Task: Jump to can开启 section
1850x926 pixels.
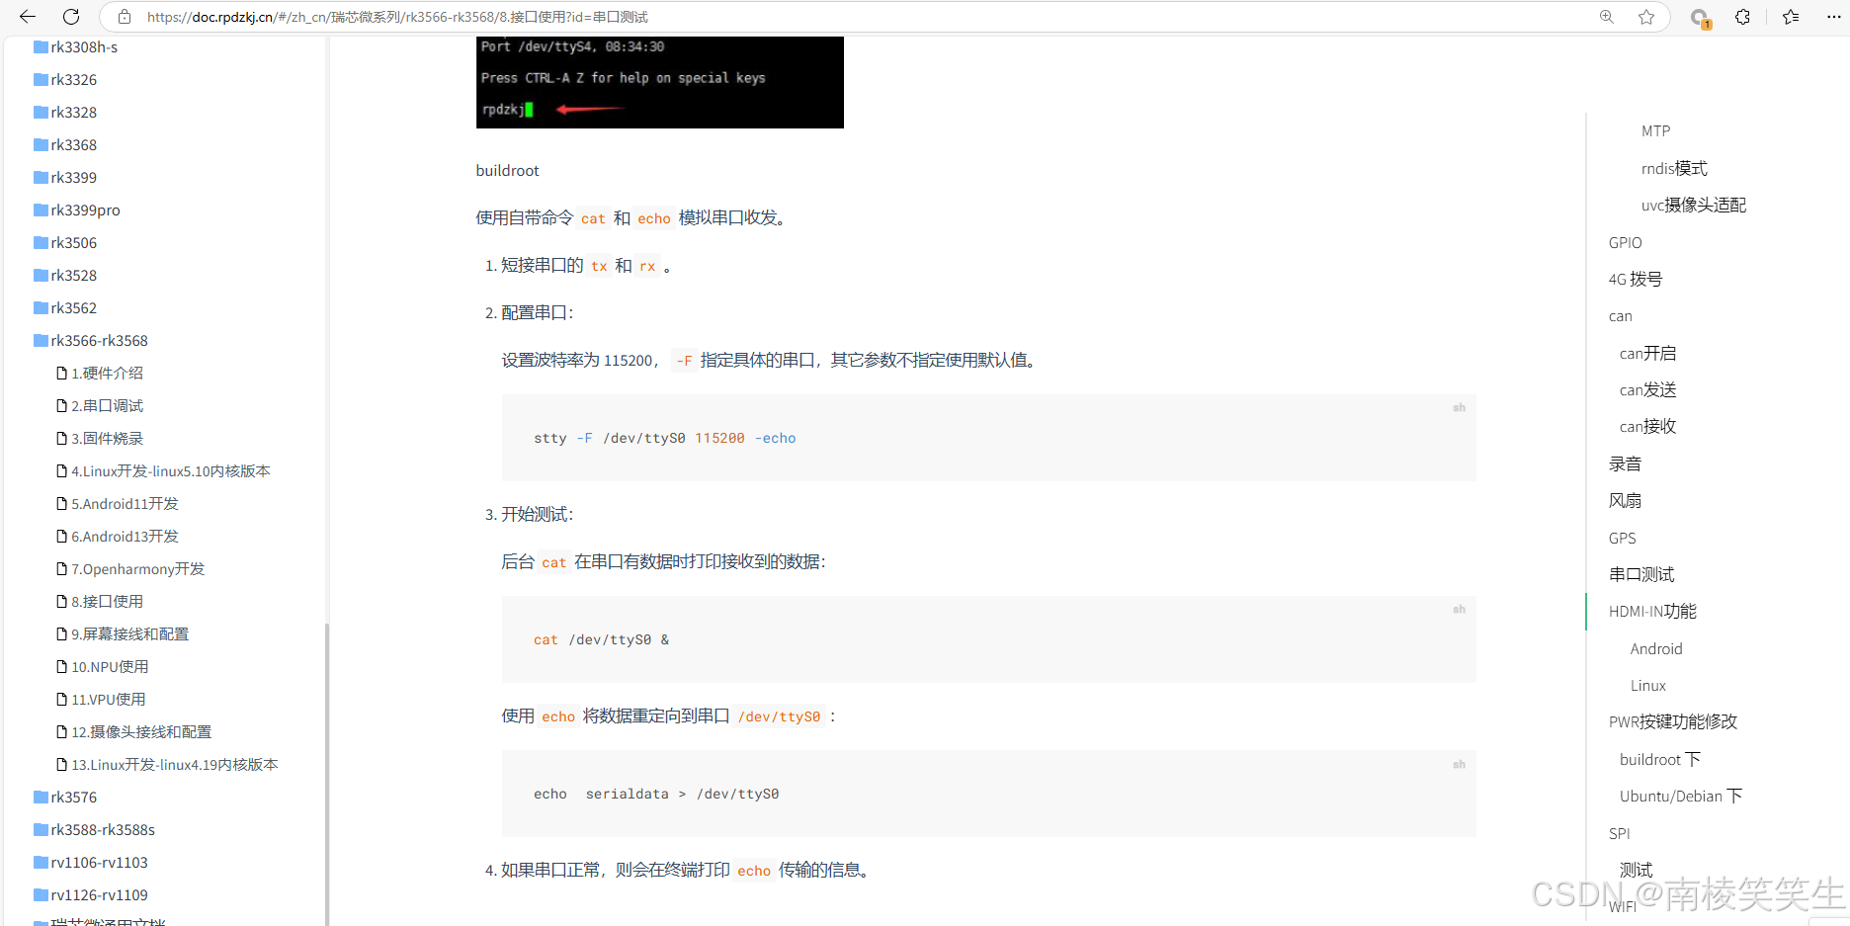Action: pyautogui.click(x=1647, y=353)
